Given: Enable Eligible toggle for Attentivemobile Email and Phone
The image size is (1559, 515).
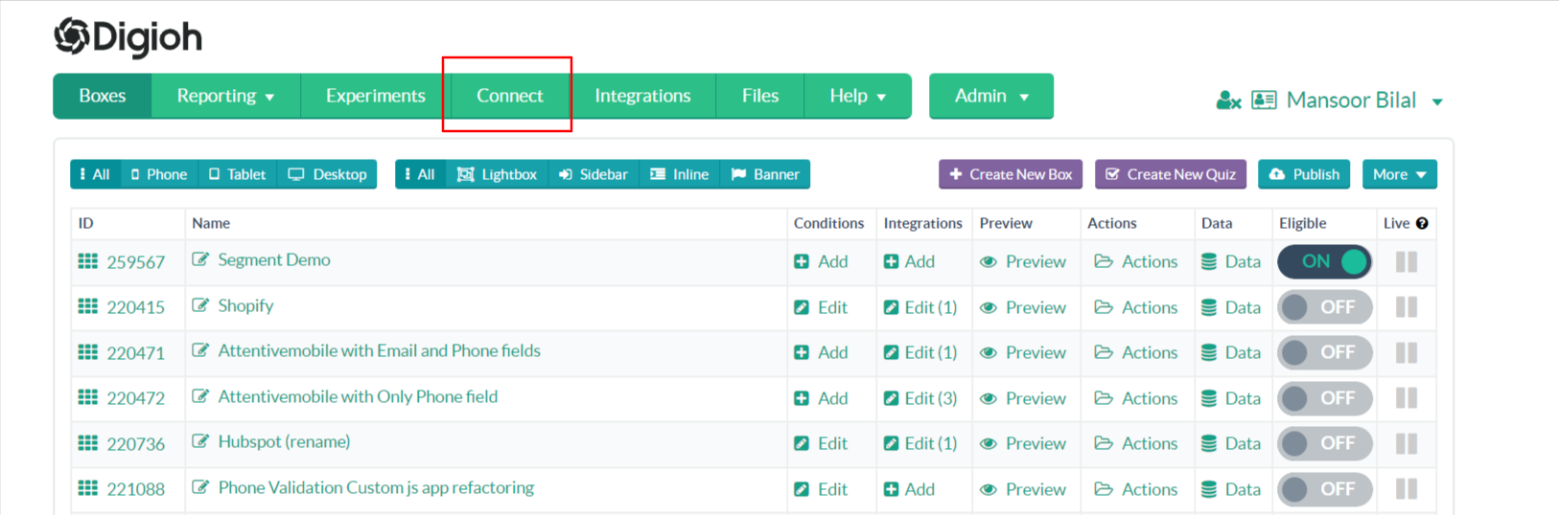Looking at the screenshot, I should [x=1324, y=352].
